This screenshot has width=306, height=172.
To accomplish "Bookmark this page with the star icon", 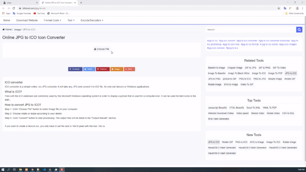I will [x=278, y=8].
